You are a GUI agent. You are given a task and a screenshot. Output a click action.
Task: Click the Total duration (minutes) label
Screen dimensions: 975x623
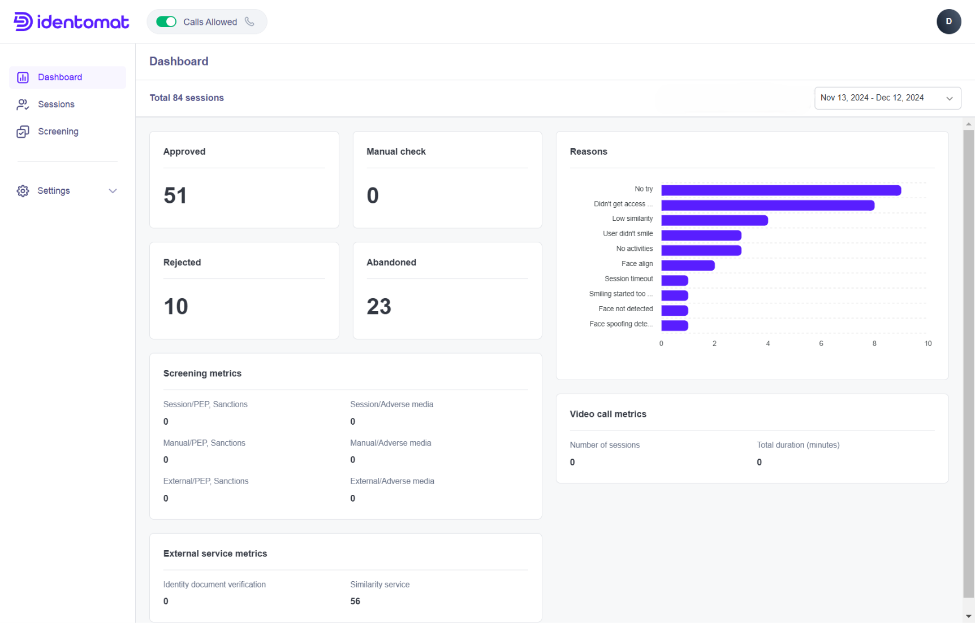click(798, 445)
